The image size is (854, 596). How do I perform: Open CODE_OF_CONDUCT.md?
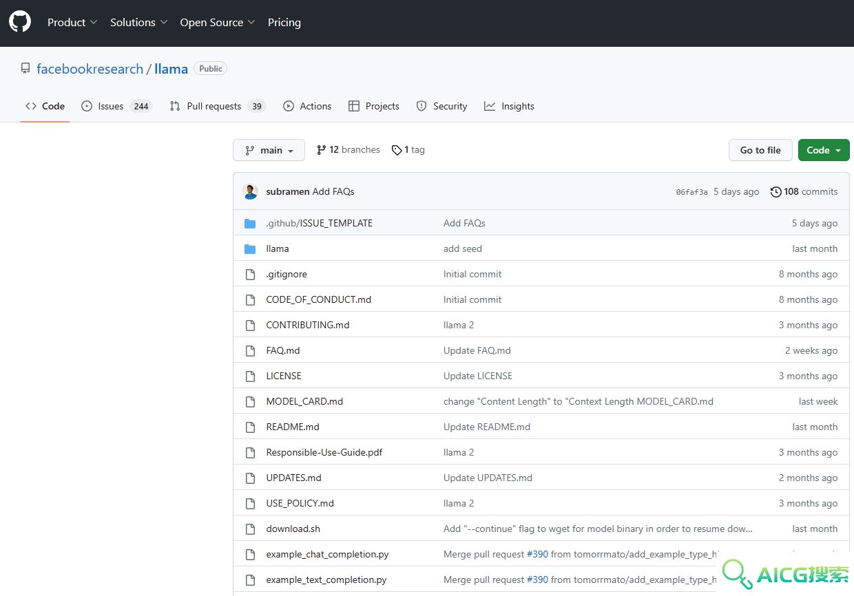(319, 300)
